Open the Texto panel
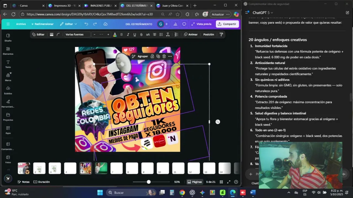 [8, 64]
